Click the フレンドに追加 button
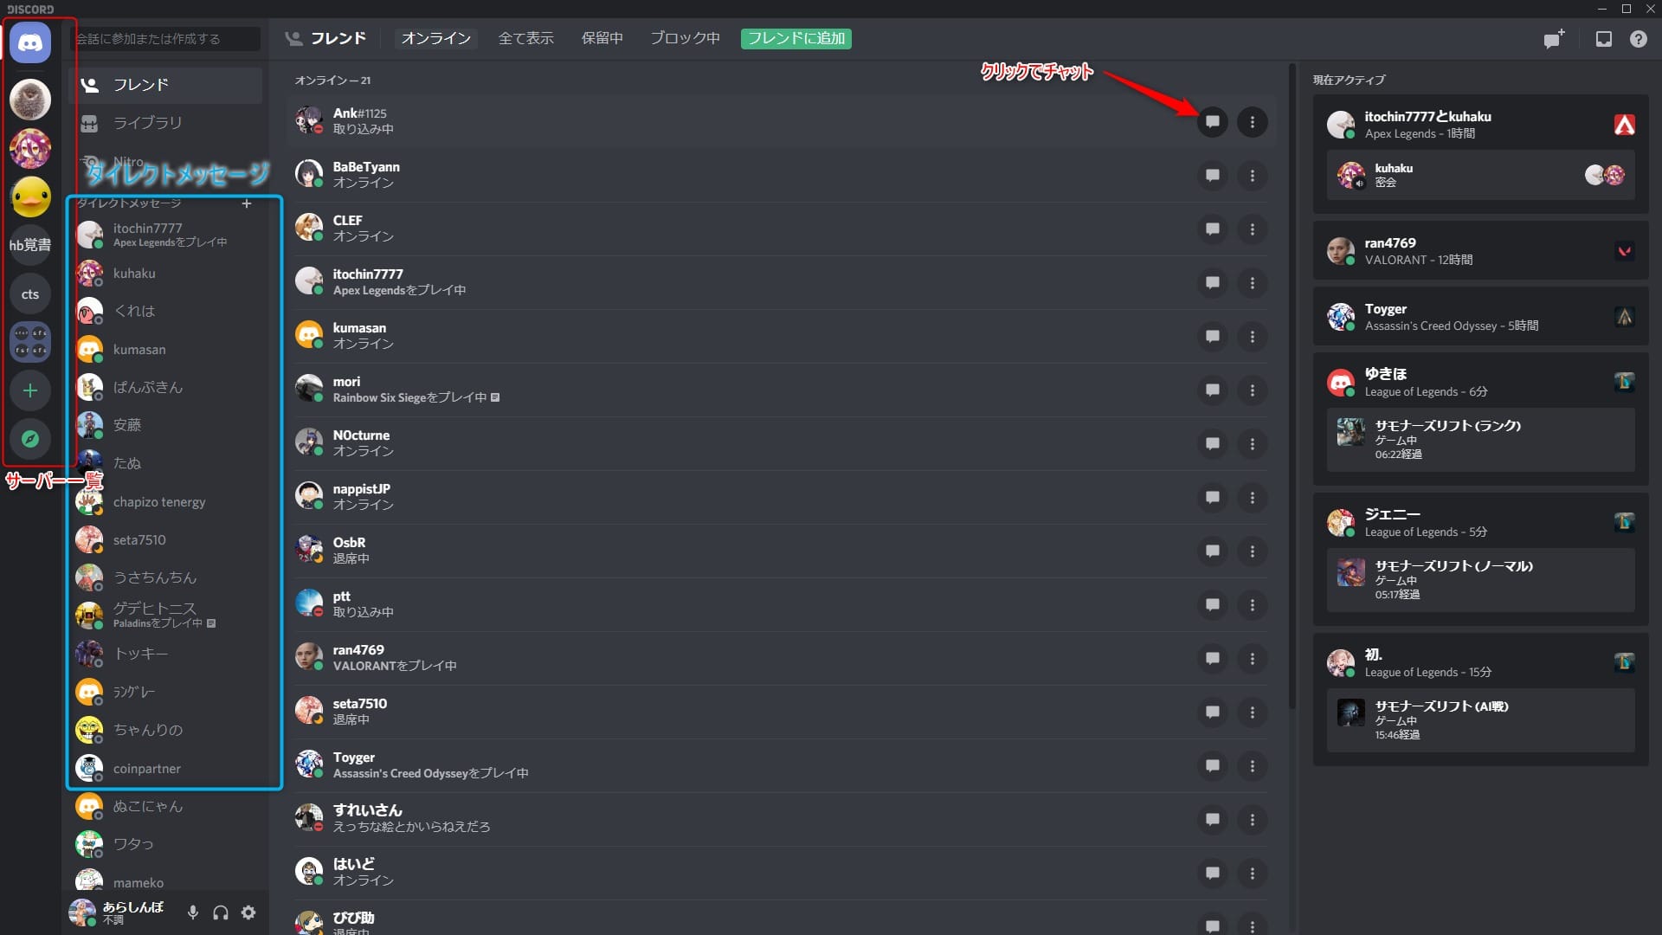This screenshot has width=1662, height=935. 796,38
